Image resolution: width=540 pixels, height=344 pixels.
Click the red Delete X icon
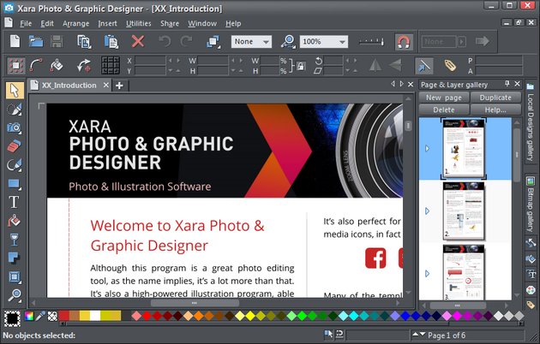pyautogui.click(x=137, y=41)
